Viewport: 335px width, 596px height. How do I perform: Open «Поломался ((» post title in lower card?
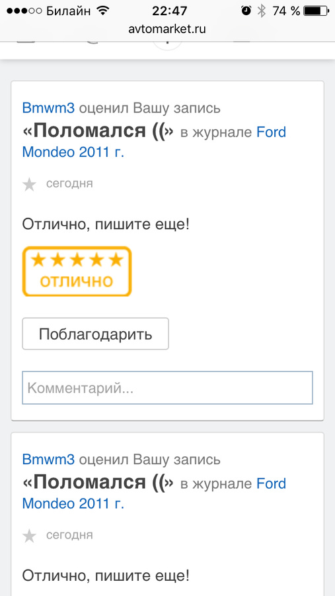(x=98, y=483)
